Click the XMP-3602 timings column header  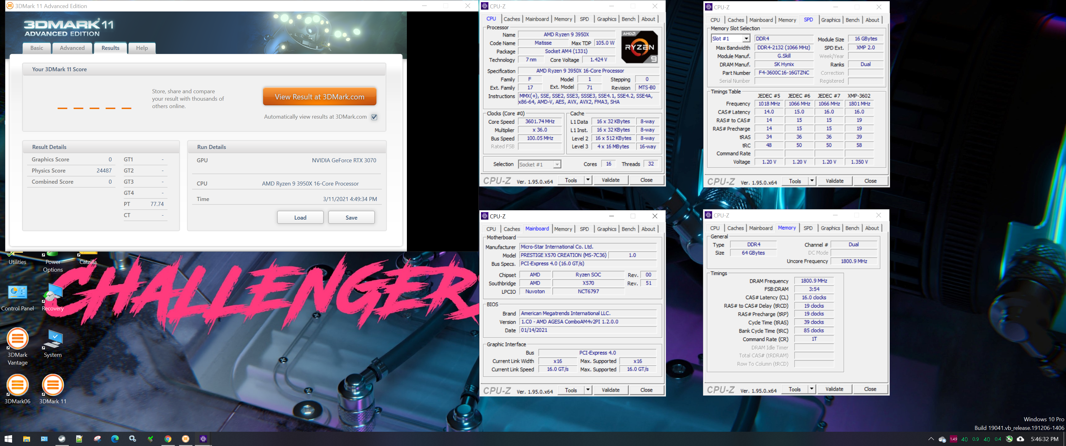click(859, 96)
